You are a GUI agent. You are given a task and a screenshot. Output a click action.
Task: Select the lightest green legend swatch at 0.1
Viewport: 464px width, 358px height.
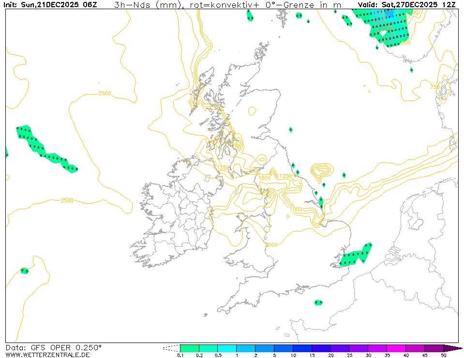(189, 348)
